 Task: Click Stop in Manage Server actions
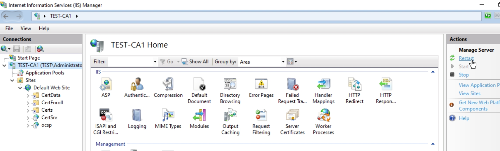(464, 75)
